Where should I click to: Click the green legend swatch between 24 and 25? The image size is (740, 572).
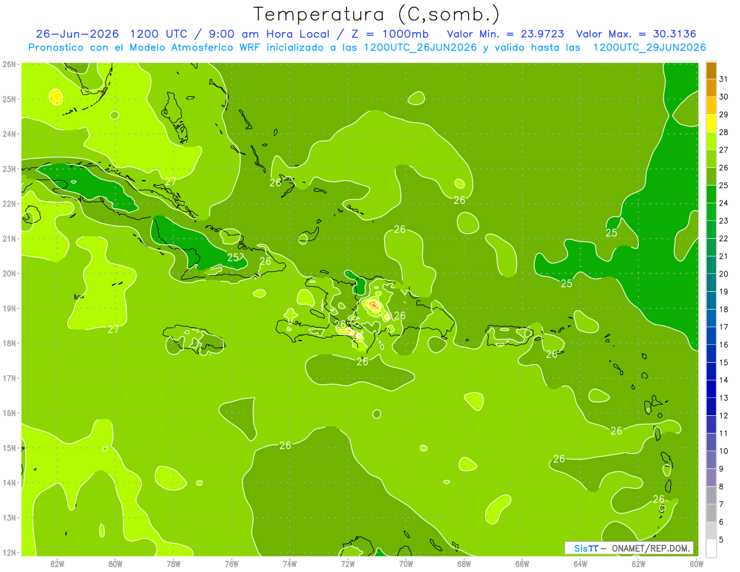coord(711,194)
